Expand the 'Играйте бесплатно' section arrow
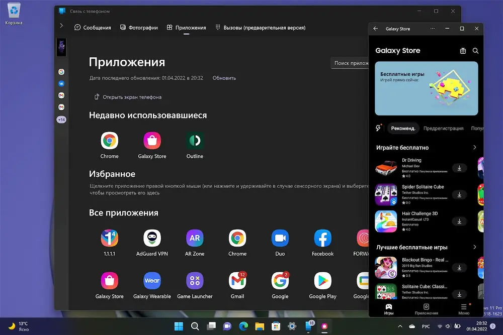 click(x=474, y=148)
